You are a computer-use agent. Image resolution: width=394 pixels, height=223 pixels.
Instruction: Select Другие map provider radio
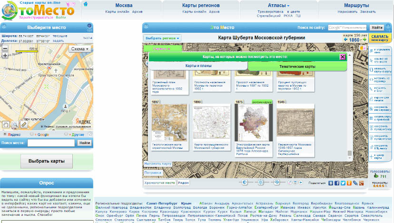66,135
